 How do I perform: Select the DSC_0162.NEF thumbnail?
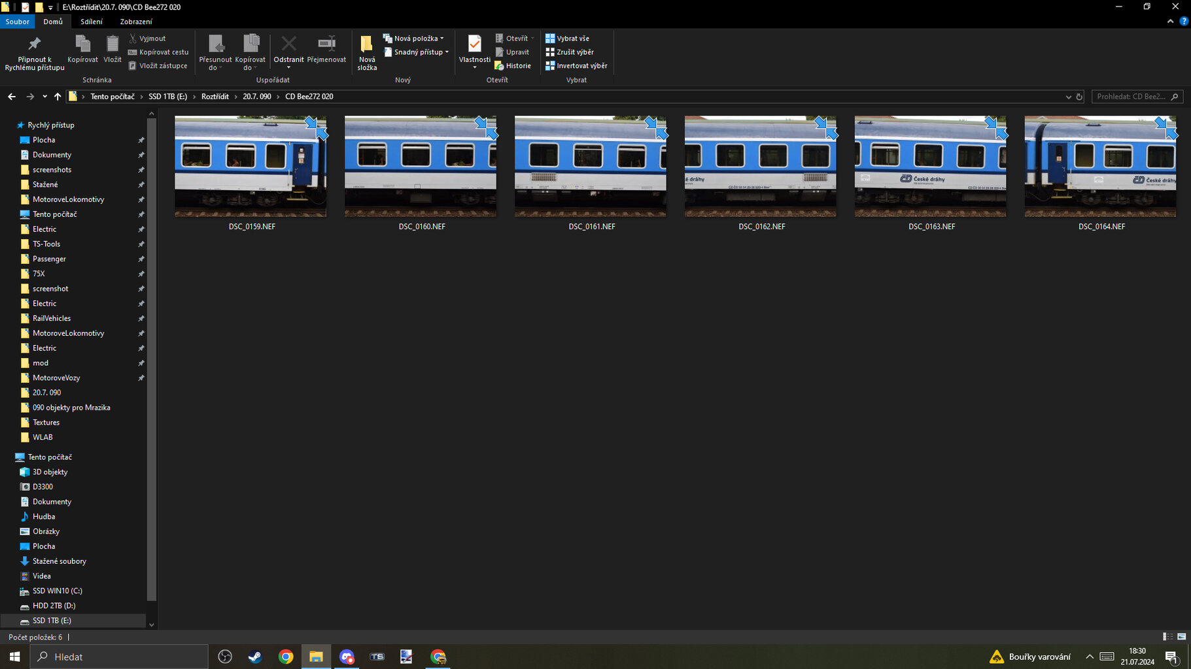click(760, 167)
